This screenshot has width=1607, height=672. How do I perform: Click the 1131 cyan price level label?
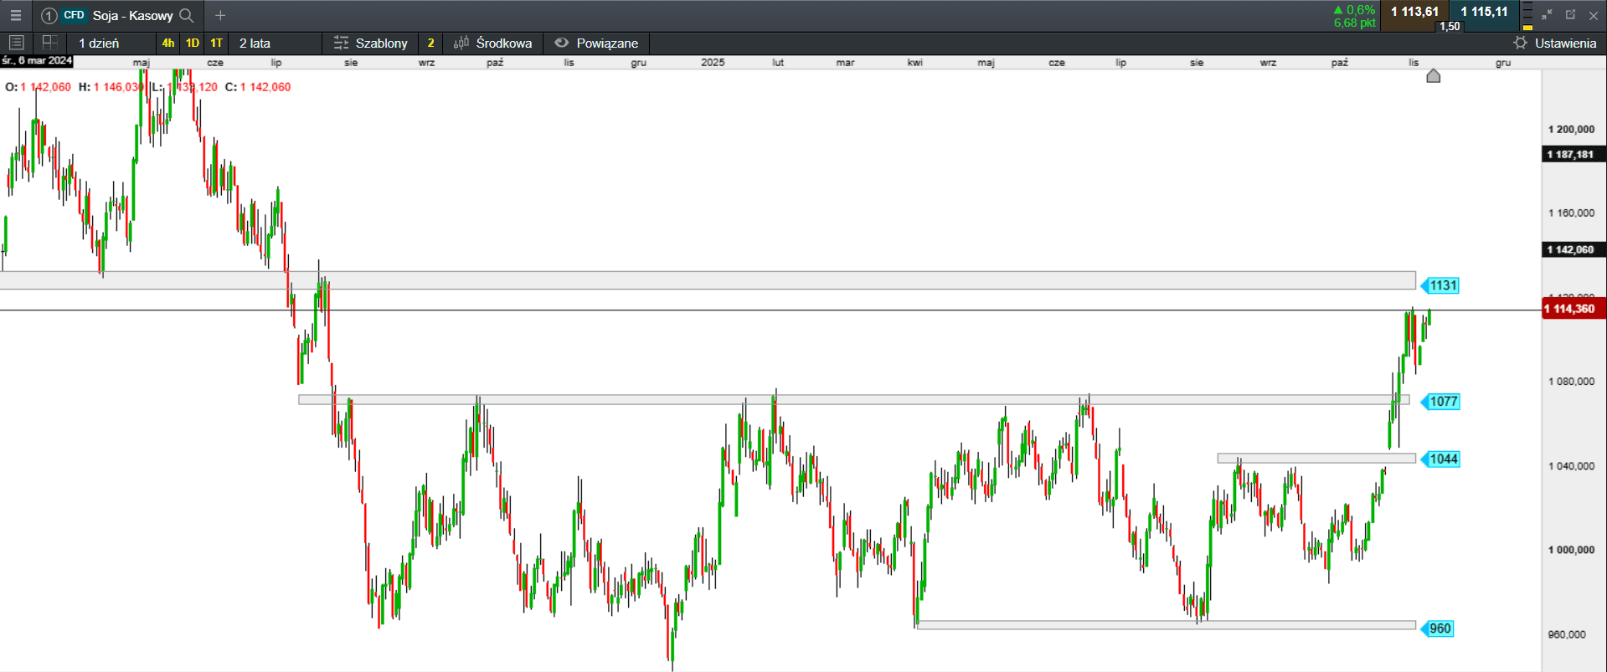pyautogui.click(x=1442, y=285)
